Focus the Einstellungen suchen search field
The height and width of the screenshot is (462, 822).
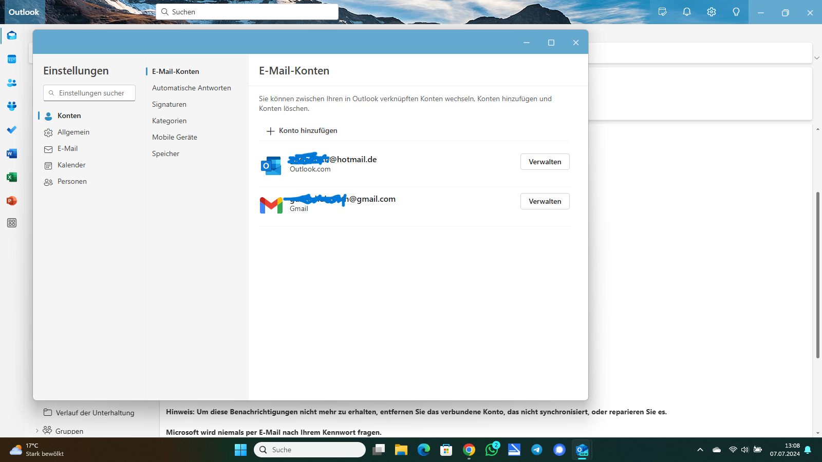[x=89, y=93]
